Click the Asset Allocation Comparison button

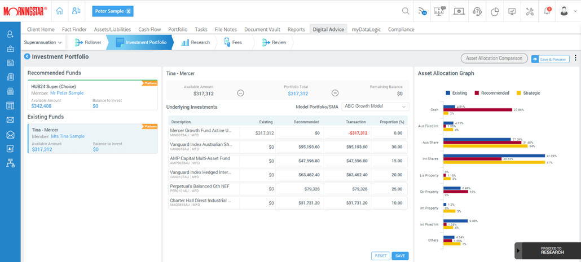pos(494,59)
